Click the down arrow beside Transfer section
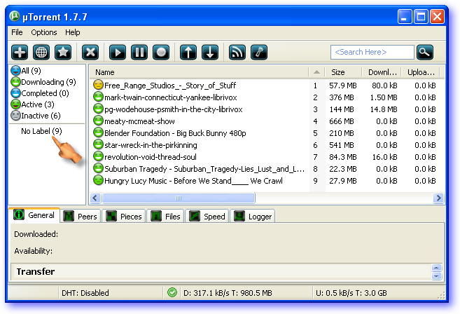The height and width of the screenshot is (314, 460). 436,276
